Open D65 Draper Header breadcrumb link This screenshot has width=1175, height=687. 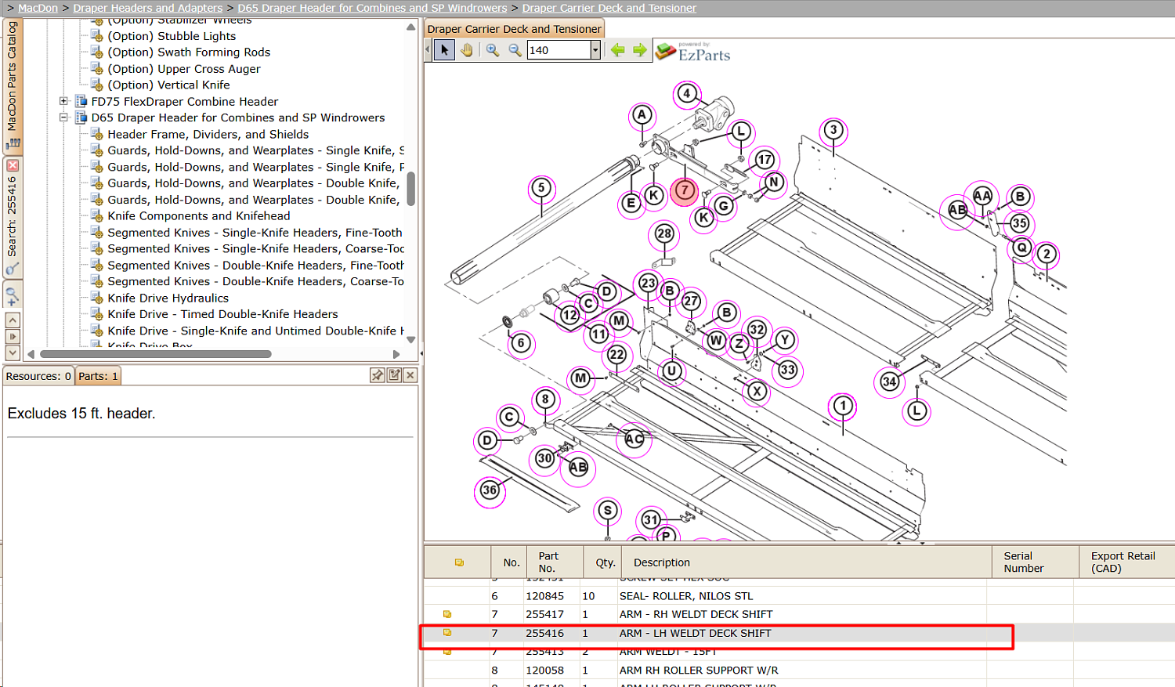372,8
